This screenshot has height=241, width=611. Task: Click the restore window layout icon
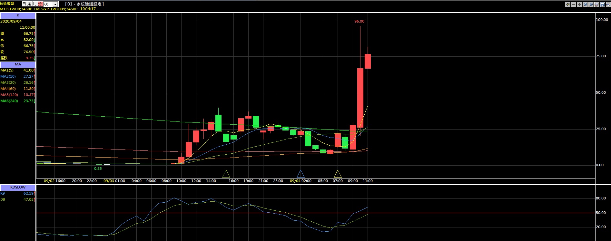coord(608,5)
